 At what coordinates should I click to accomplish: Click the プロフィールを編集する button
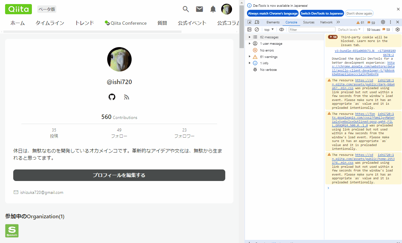119,175
